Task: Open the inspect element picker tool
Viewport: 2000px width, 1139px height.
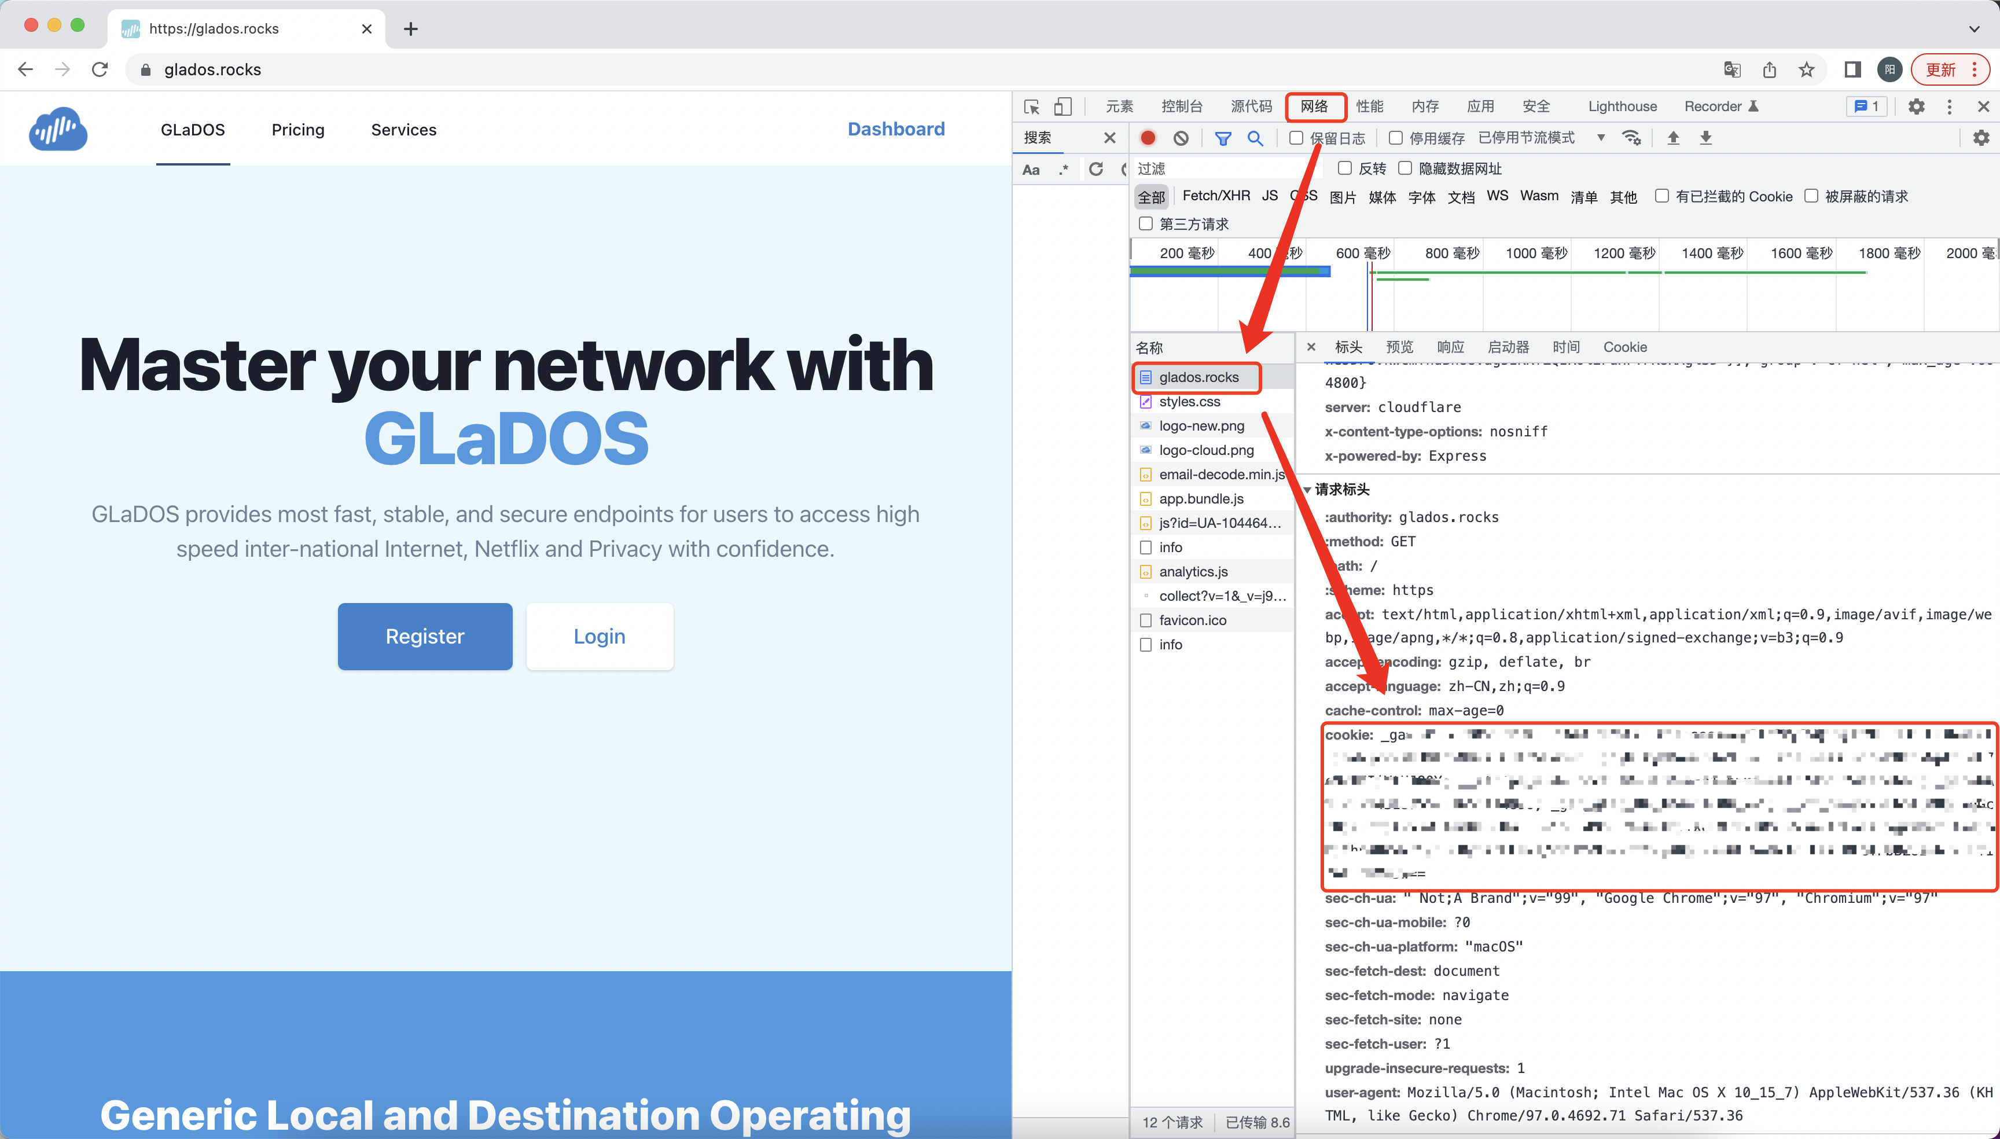Action: (x=1032, y=106)
